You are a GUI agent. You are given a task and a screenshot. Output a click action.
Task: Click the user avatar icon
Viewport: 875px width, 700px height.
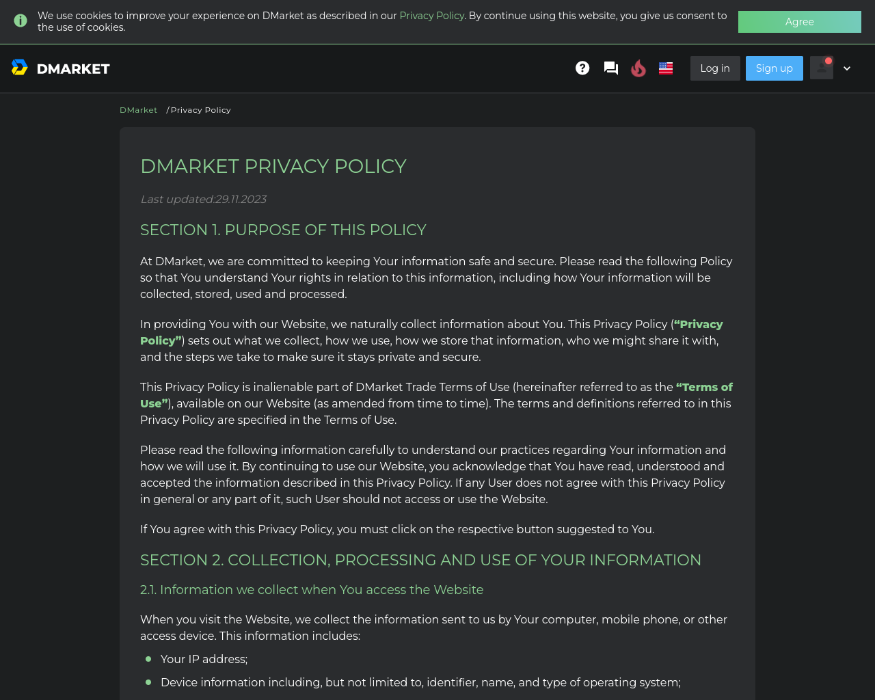point(822,68)
